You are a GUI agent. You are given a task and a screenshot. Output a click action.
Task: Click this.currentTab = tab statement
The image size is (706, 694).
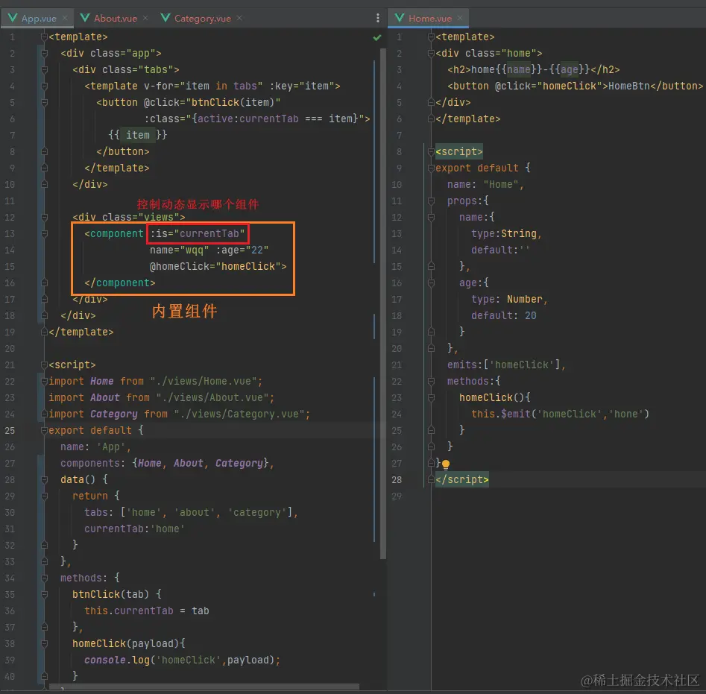point(147,611)
